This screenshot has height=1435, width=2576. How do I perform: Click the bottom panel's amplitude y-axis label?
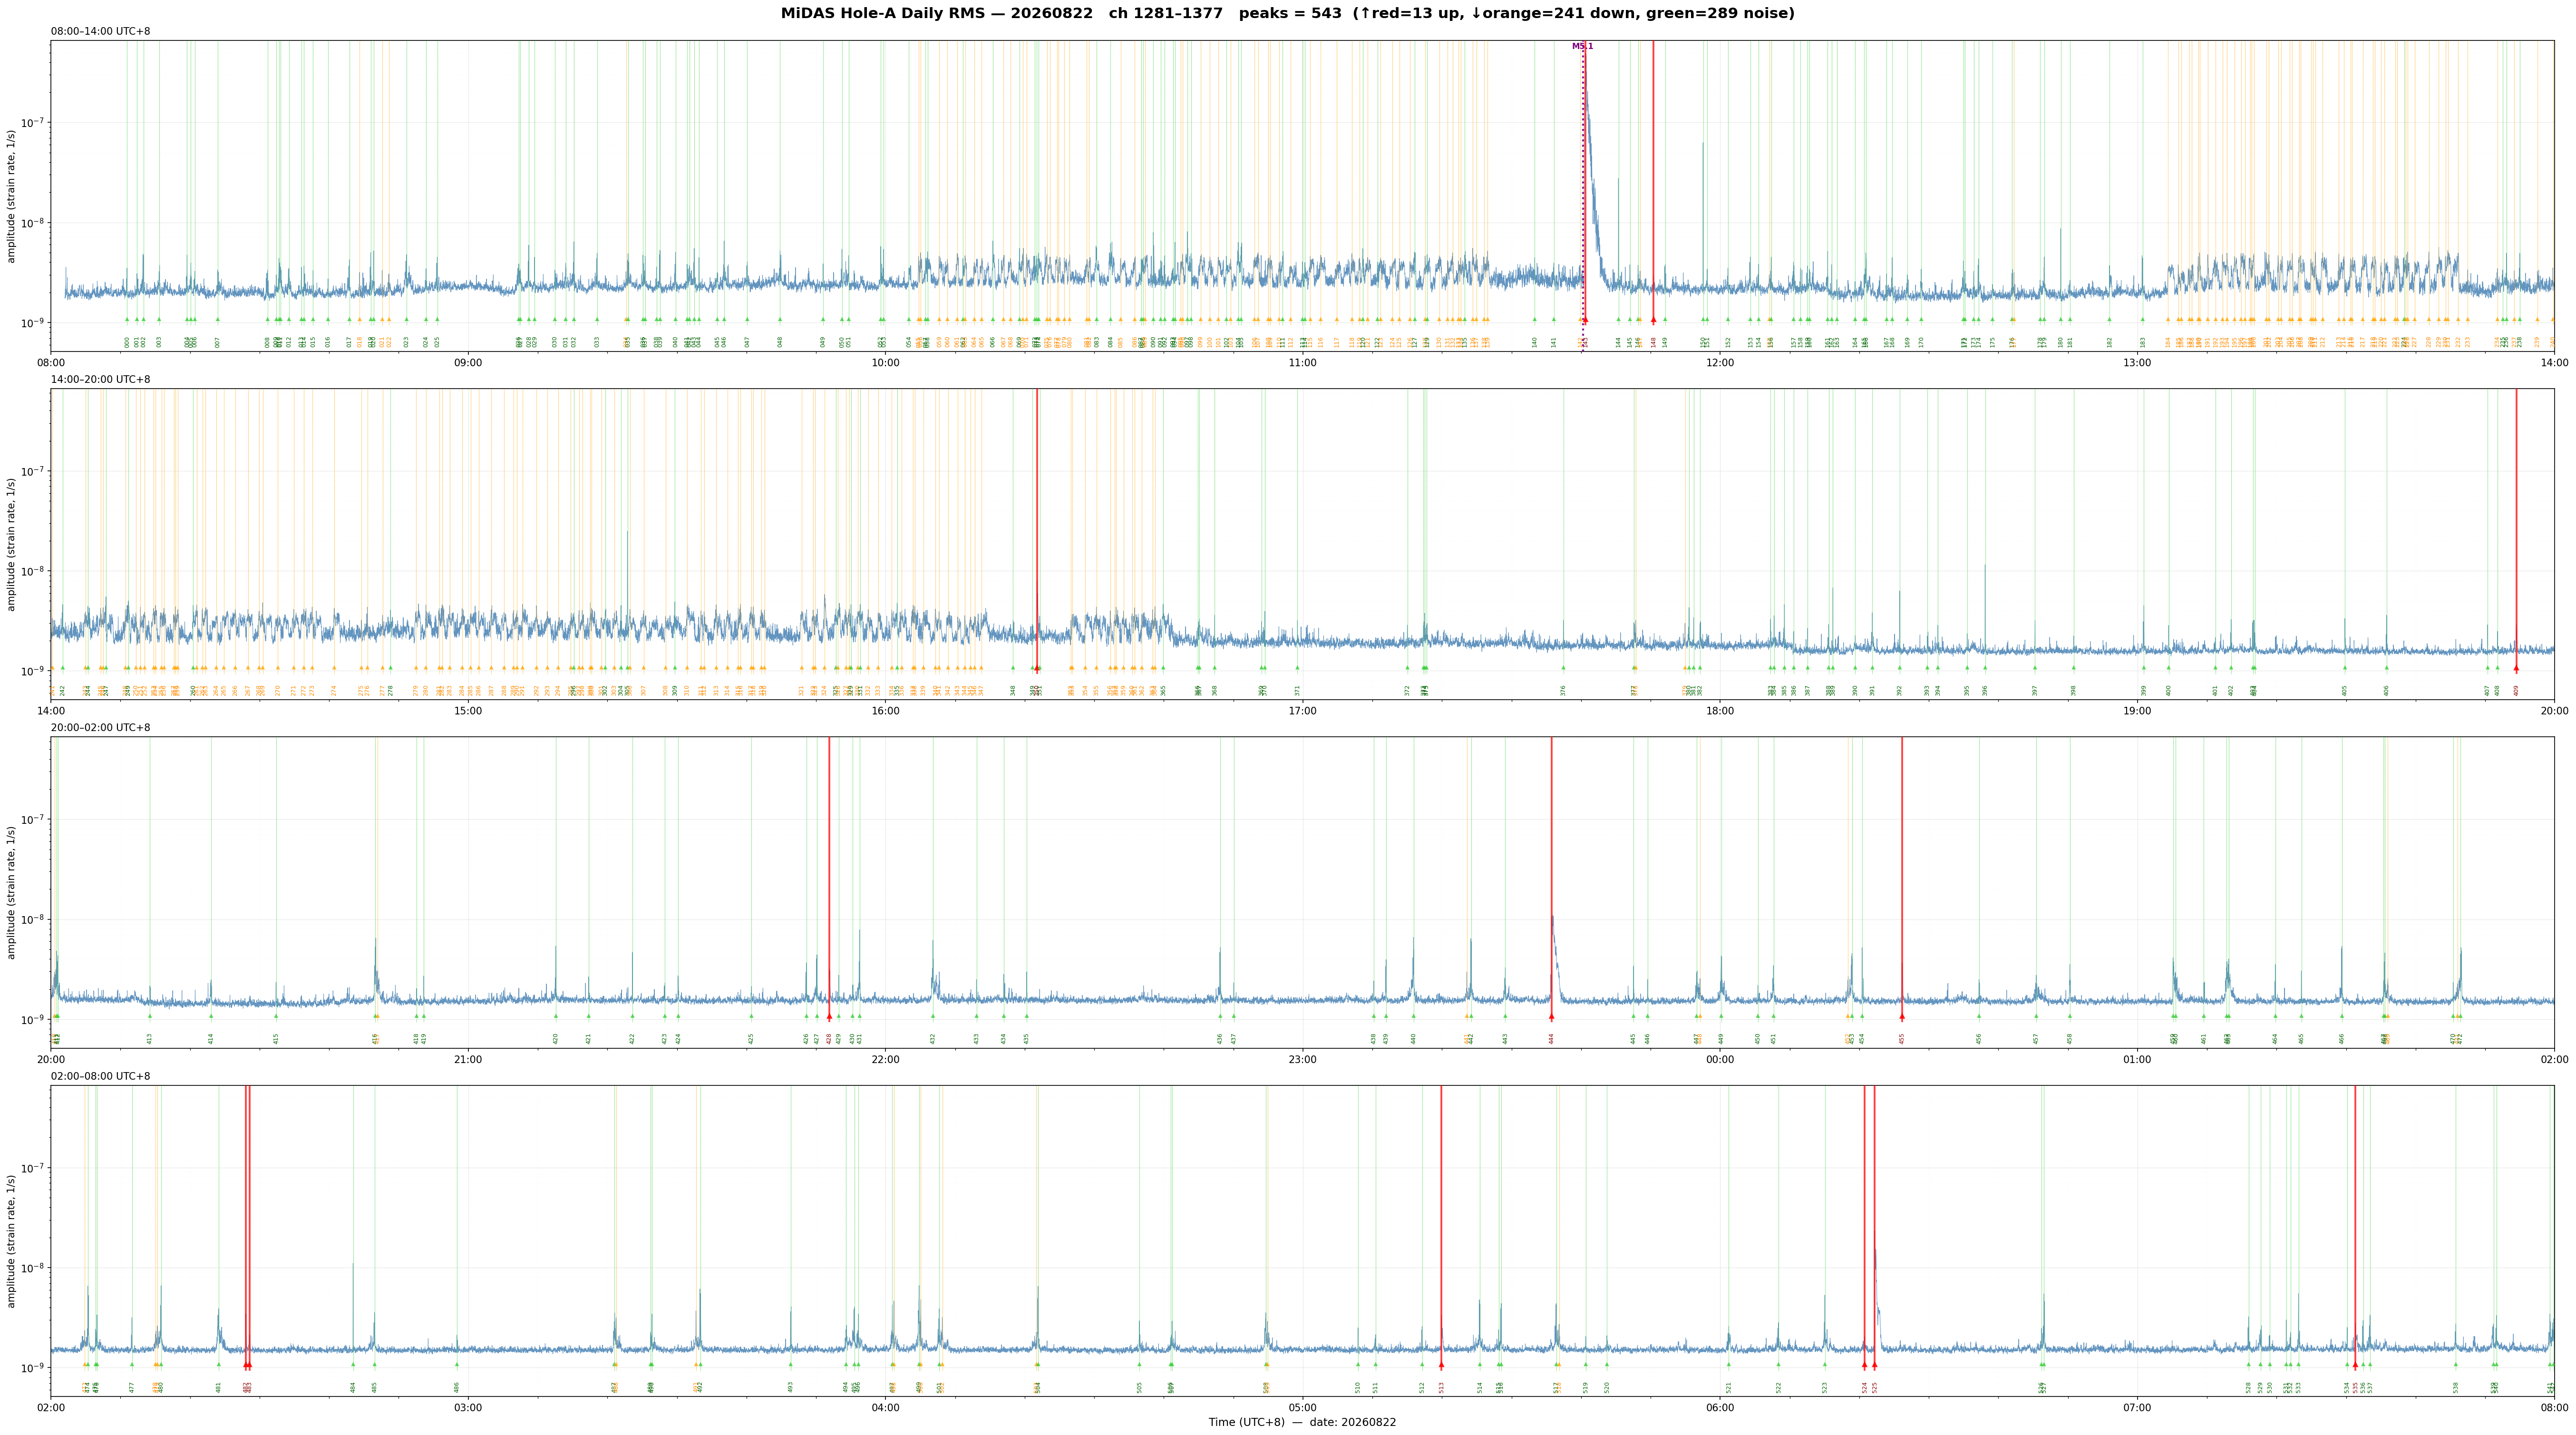pos(12,1241)
